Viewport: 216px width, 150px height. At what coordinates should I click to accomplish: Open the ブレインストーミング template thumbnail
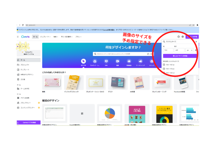point(162,83)
